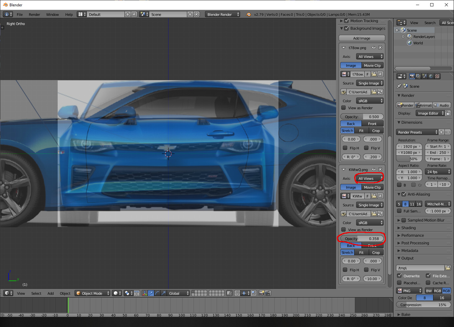
Task: Toggle snap during transform magnet icon
Action: pos(237,293)
